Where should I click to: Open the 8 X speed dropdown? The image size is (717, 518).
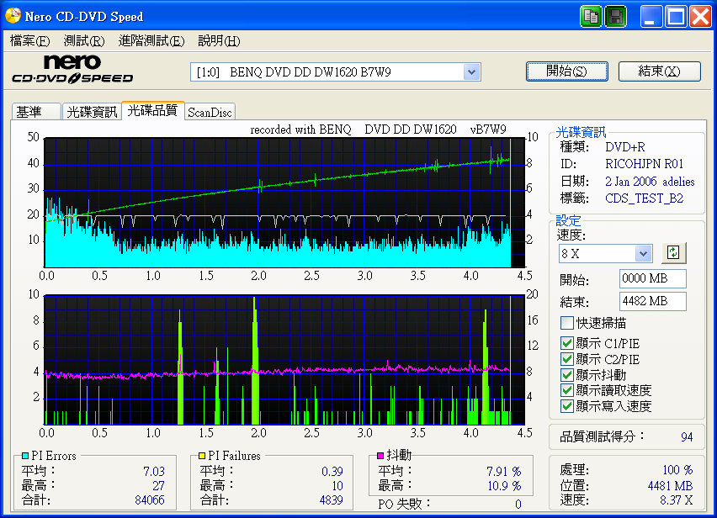[644, 253]
